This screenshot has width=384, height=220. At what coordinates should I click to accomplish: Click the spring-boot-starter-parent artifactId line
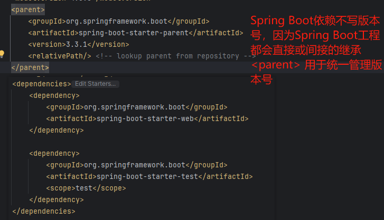(136, 33)
